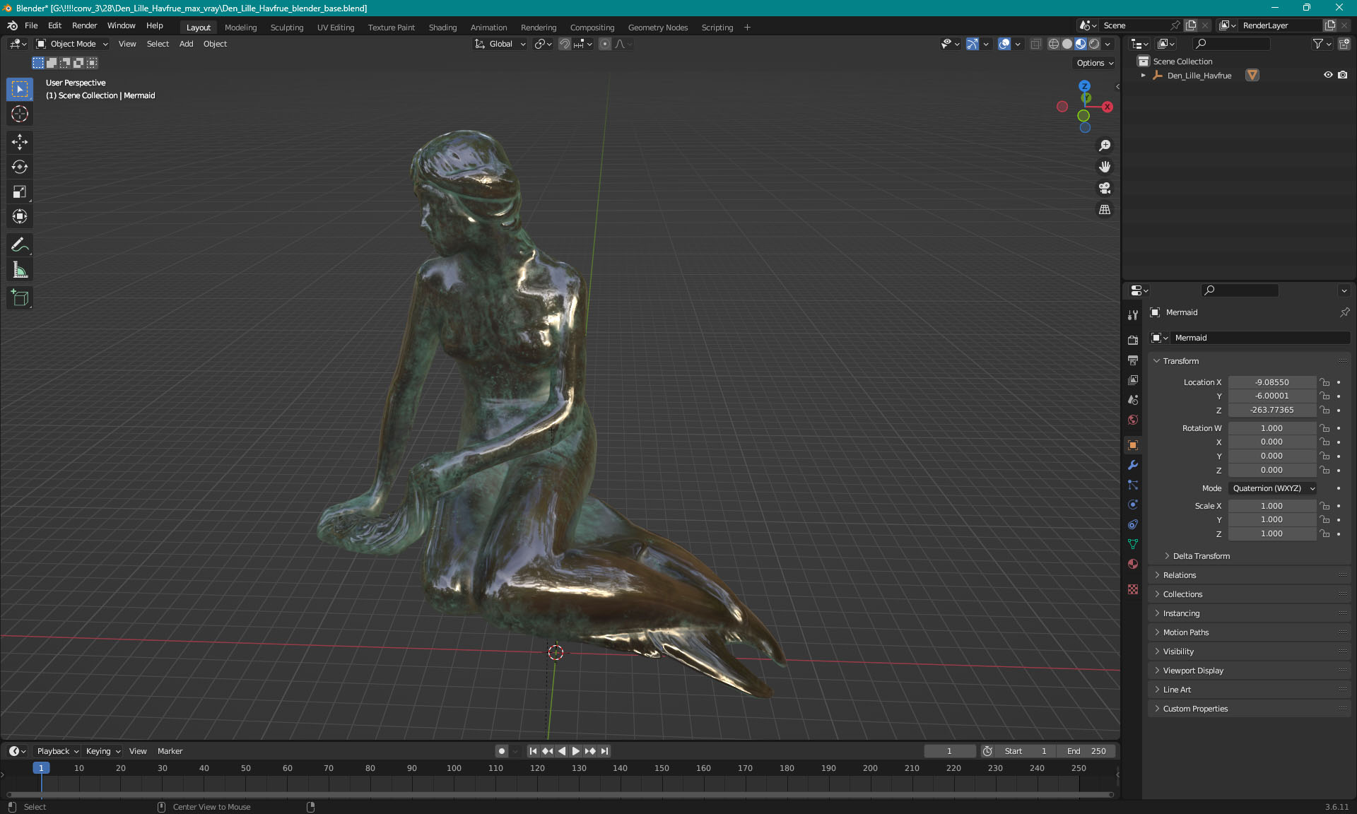The height and width of the screenshot is (814, 1357).
Task: Open the Physics properties tab
Action: click(1133, 505)
